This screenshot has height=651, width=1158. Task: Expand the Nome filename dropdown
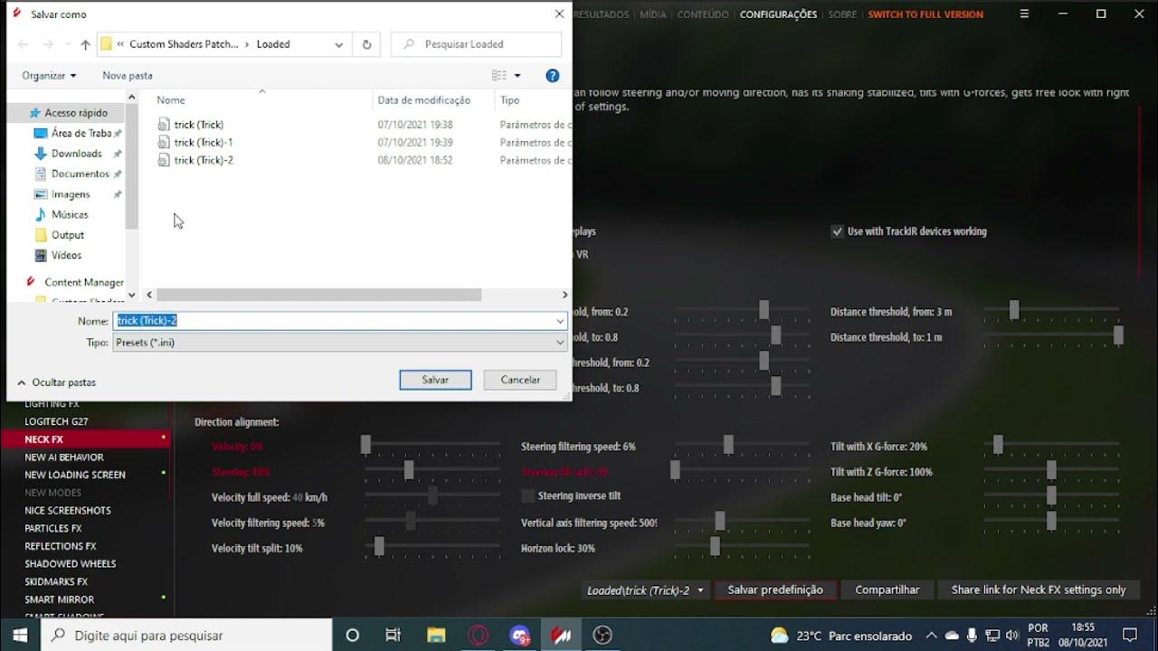click(560, 321)
